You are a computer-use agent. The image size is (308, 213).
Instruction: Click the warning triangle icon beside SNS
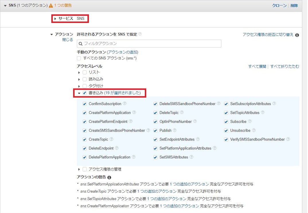[x=51, y=5]
